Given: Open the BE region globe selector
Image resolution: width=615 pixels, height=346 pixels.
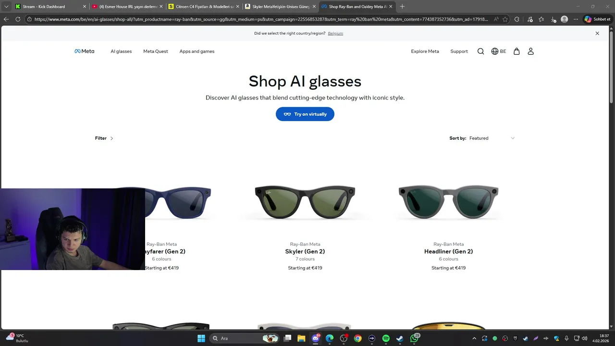Looking at the screenshot, I should [x=499, y=51].
